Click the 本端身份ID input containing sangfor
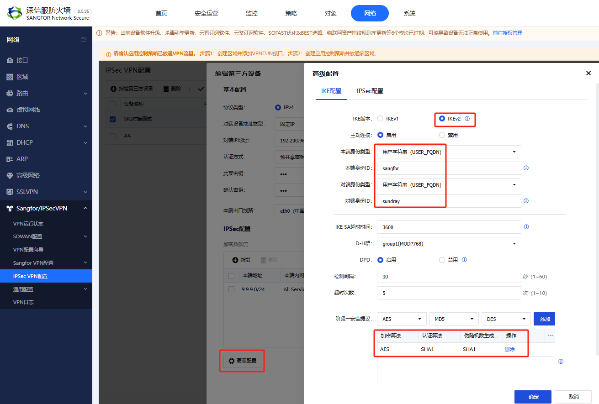This screenshot has height=404, width=599. coord(449,168)
